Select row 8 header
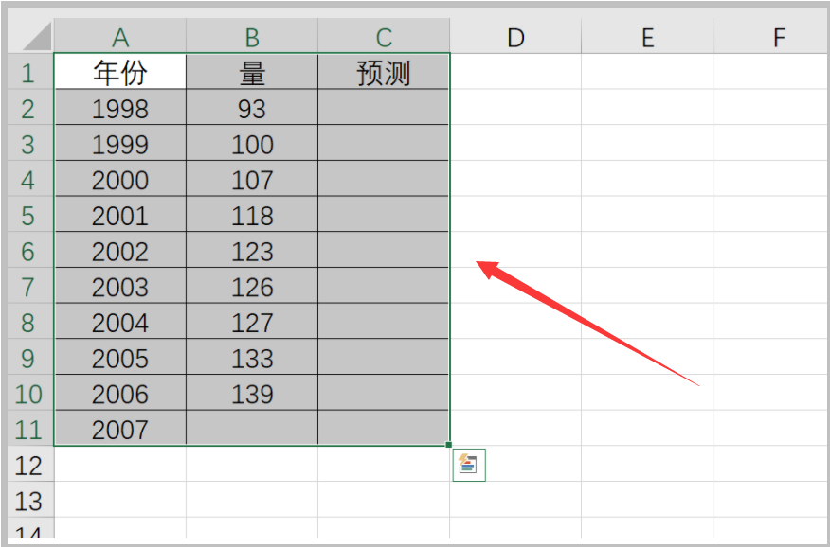The image size is (830, 547). 30,322
